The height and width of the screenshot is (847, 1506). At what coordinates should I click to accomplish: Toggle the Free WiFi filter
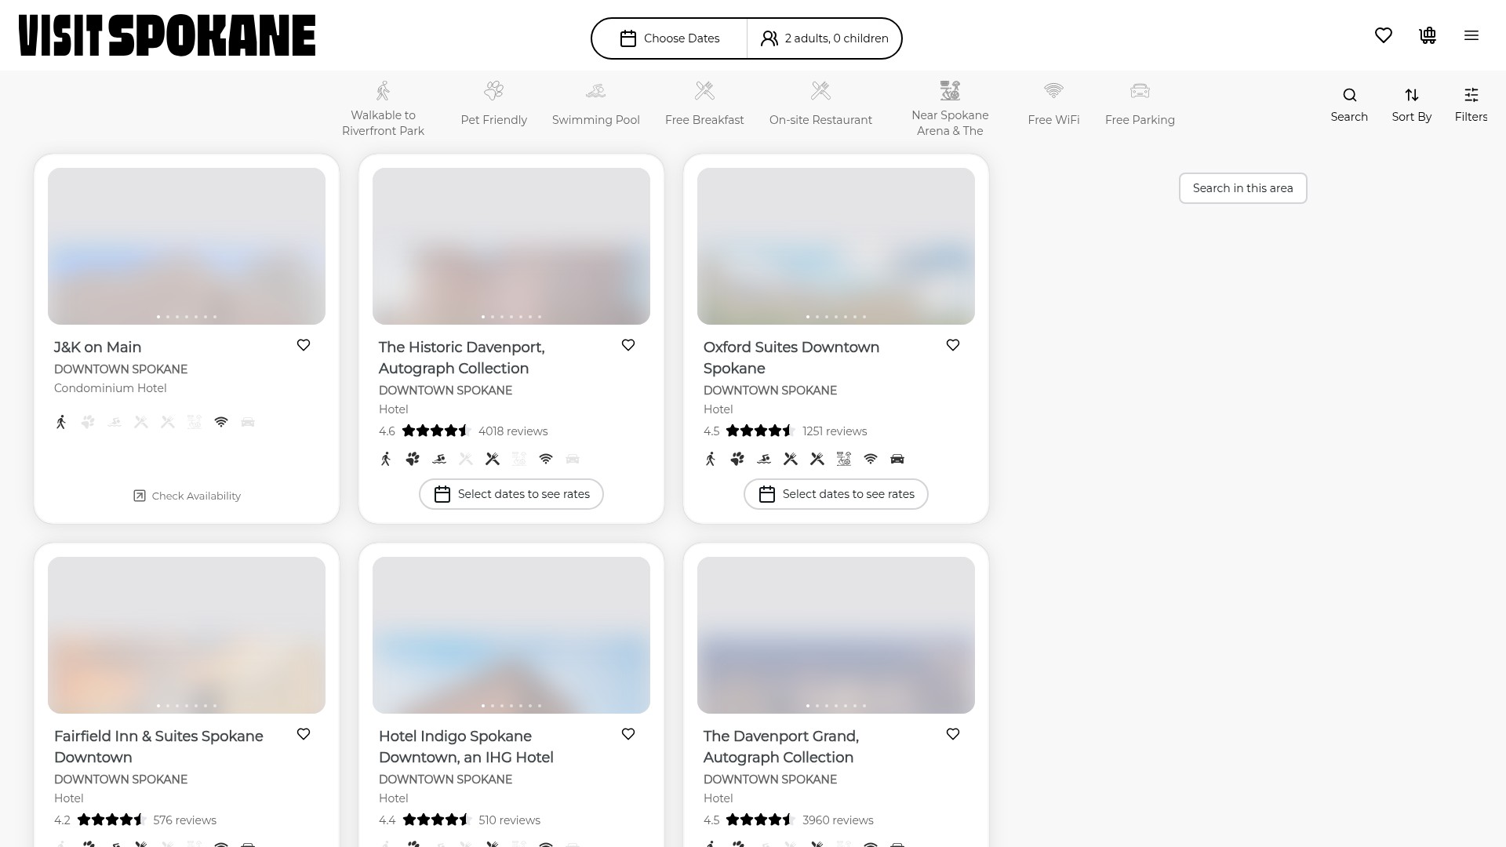pos(1053,104)
